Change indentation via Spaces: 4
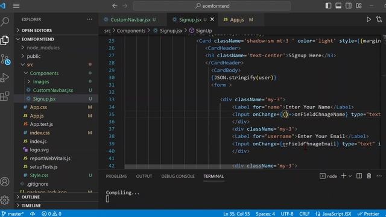Viewport: 386px width, 217px height. click(265, 214)
